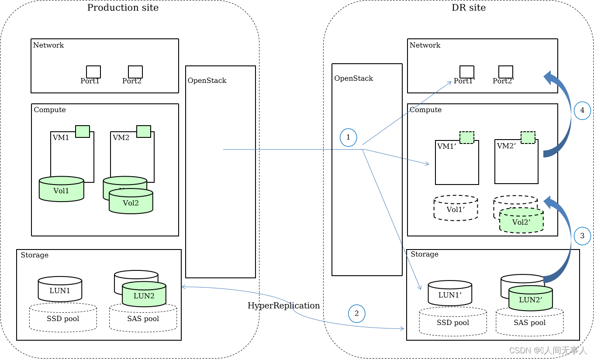Click the green square atop VM1
The height and width of the screenshot is (359, 594).
83,131
